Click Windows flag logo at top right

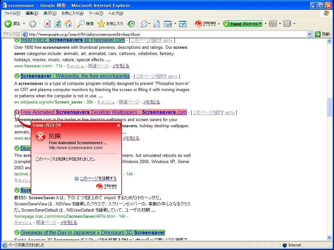[x=326, y=13]
